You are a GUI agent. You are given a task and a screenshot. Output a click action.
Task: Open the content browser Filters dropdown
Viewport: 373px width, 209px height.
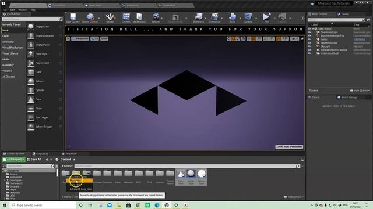[x=67, y=166]
